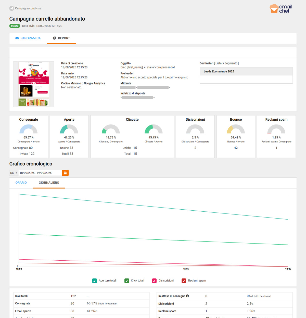Click the date range input field

[40, 173]
